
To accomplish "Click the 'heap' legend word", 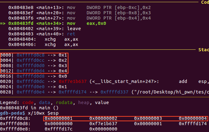I will click(x=84, y=102).
